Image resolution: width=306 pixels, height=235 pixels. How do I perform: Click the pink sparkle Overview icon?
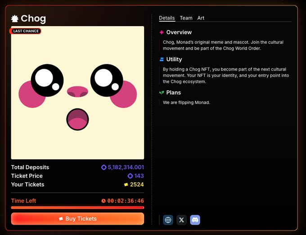click(x=162, y=32)
